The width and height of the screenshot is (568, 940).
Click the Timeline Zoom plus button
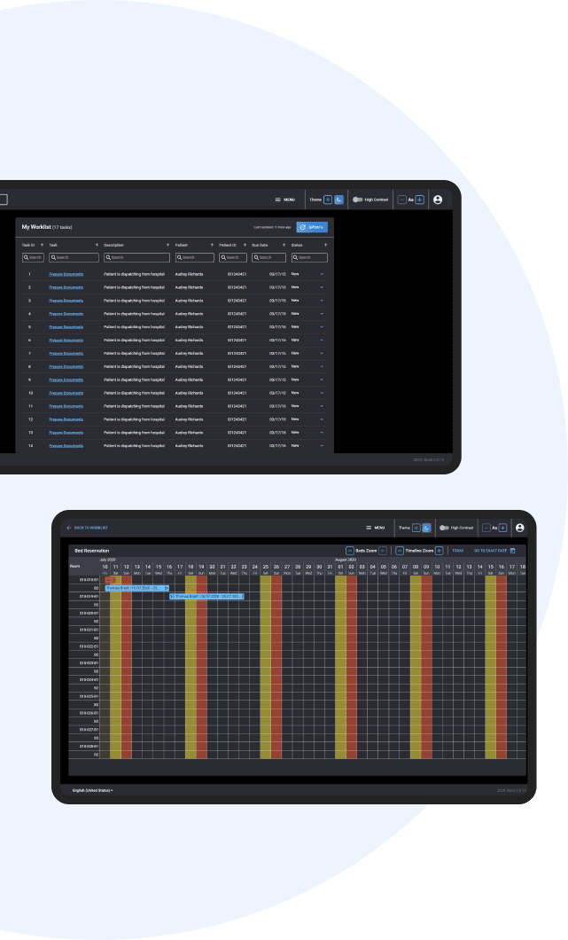pos(440,551)
